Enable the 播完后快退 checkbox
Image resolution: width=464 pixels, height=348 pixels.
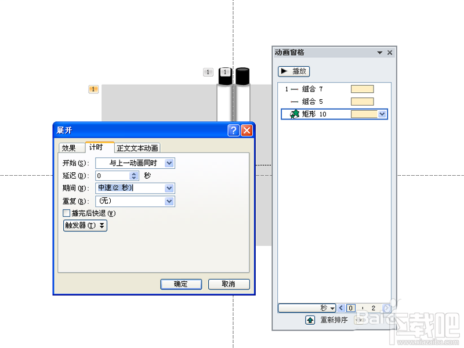click(67, 212)
